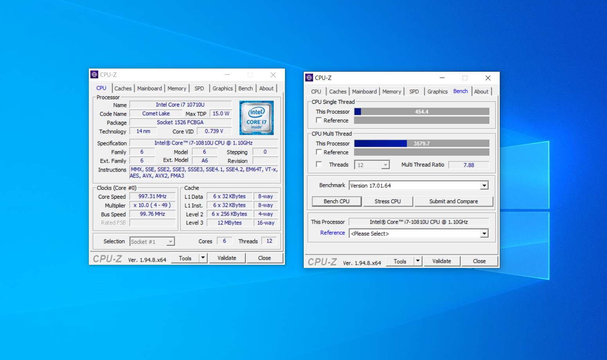The height and width of the screenshot is (360, 607).
Task: Open About tab in the right window
Action: pyautogui.click(x=481, y=92)
